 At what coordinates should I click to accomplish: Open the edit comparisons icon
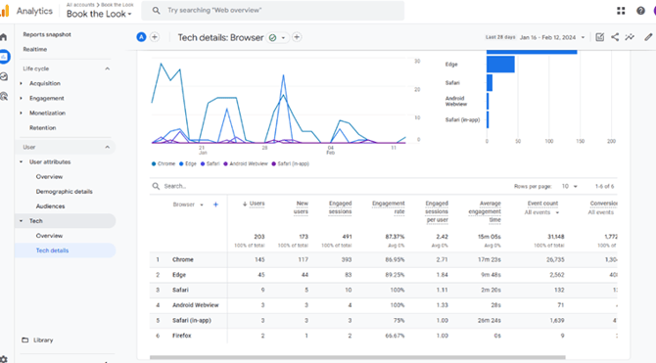click(x=599, y=37)
